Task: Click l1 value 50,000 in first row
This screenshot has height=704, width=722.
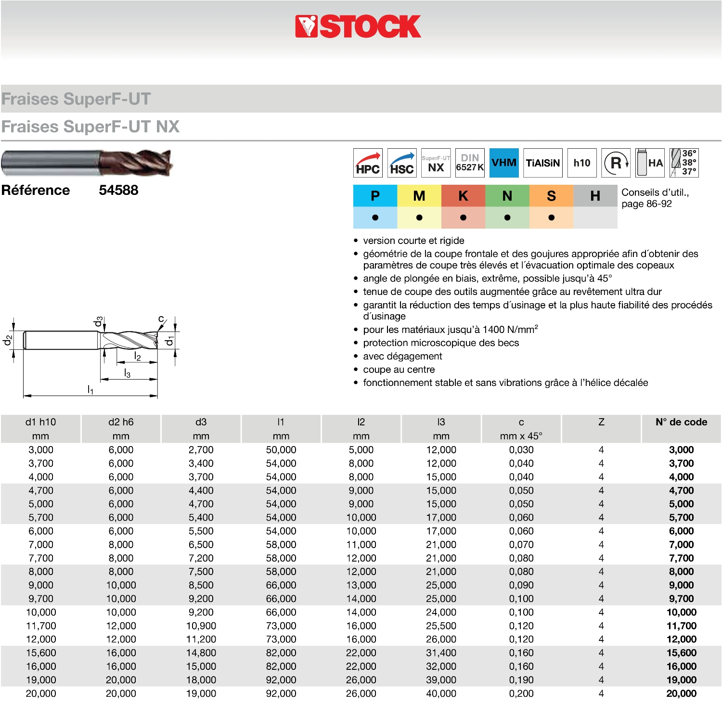Action: [x=281, y=450]
